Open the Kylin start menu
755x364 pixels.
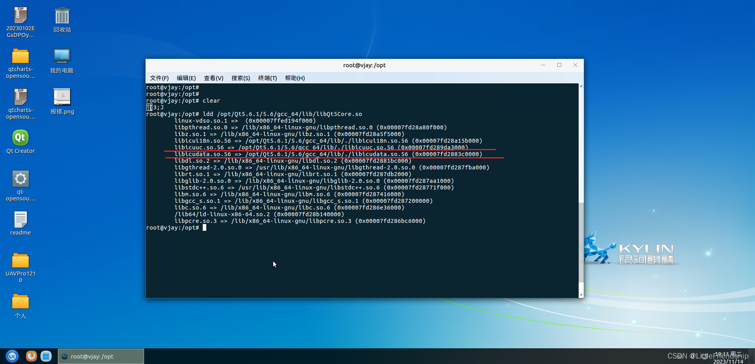11,356
